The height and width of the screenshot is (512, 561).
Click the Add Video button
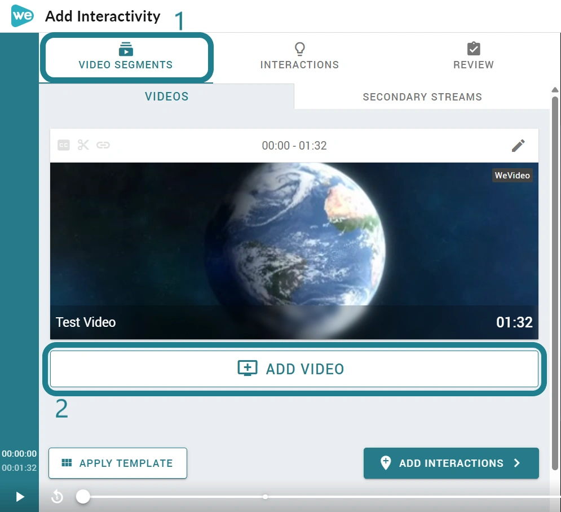pyautogui.click(x=294, y=369)
